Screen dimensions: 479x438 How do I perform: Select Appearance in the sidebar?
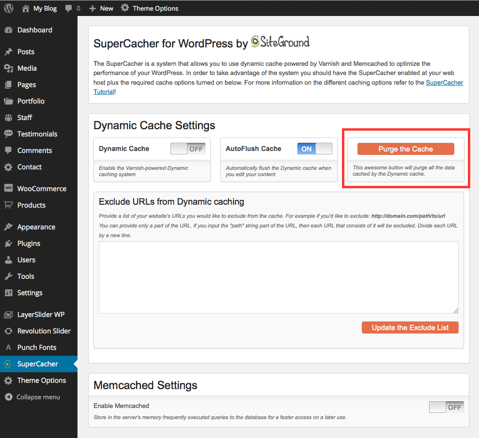point(36,227)
